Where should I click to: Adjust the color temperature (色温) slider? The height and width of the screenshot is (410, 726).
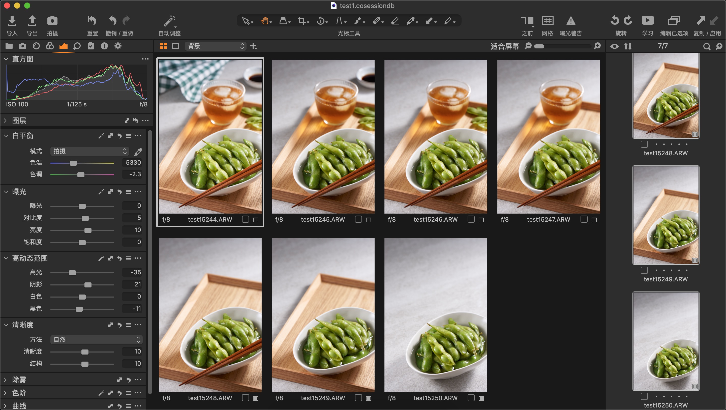point(73,163)
